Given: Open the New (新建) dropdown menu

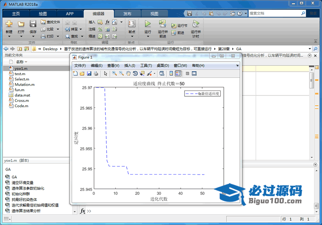Looking at the screenshot, I should pyautogui.click(x=9, y=32).
